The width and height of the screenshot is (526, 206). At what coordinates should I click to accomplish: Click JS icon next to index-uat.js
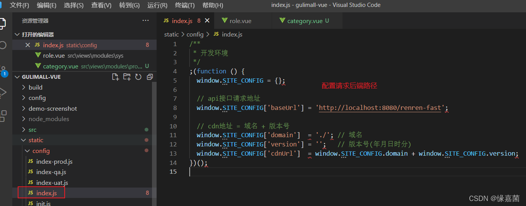click(x=30, y=183)
